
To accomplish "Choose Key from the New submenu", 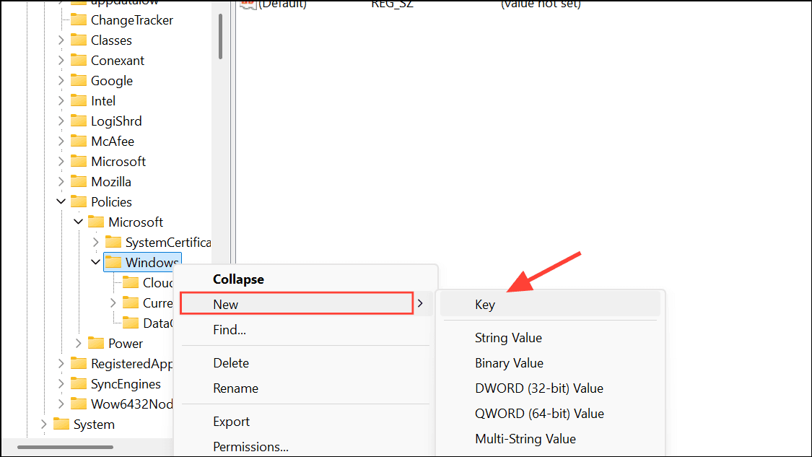I will point(485,305).
